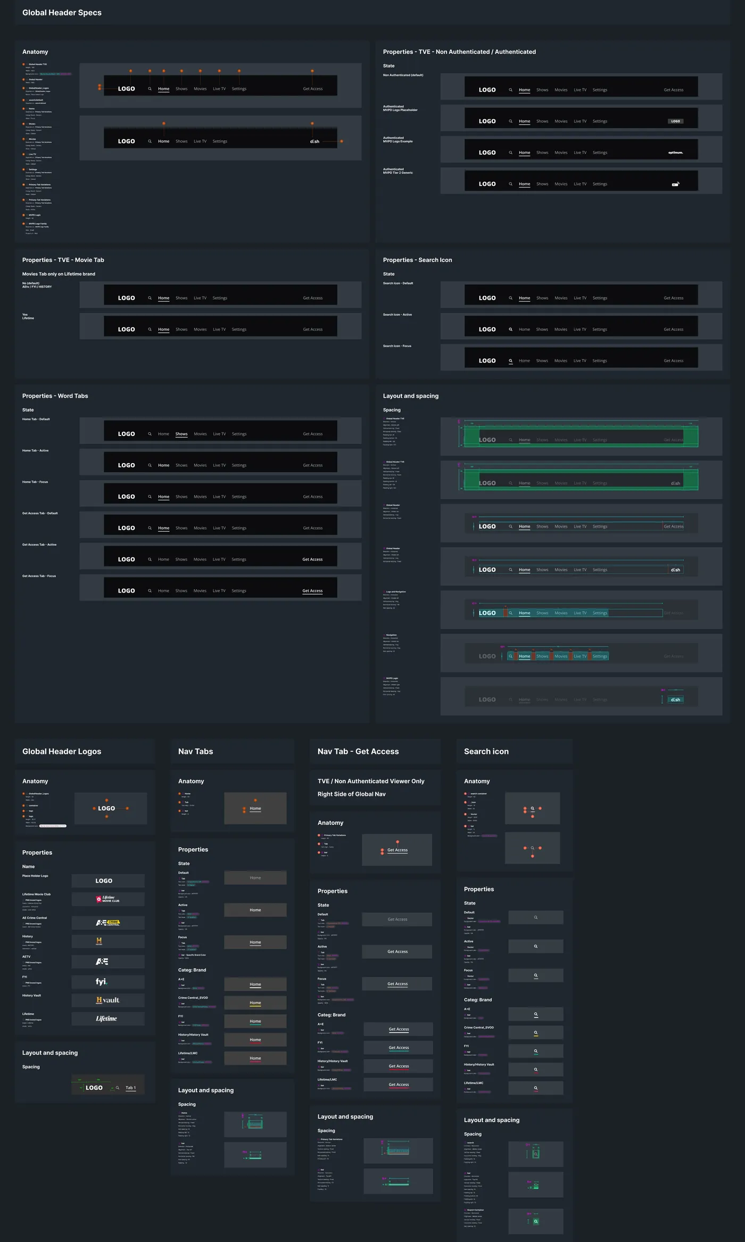Screen dimensions: 745x1242
Task: Select the AETV A&E logo tile
Action: tap(108, 961)
